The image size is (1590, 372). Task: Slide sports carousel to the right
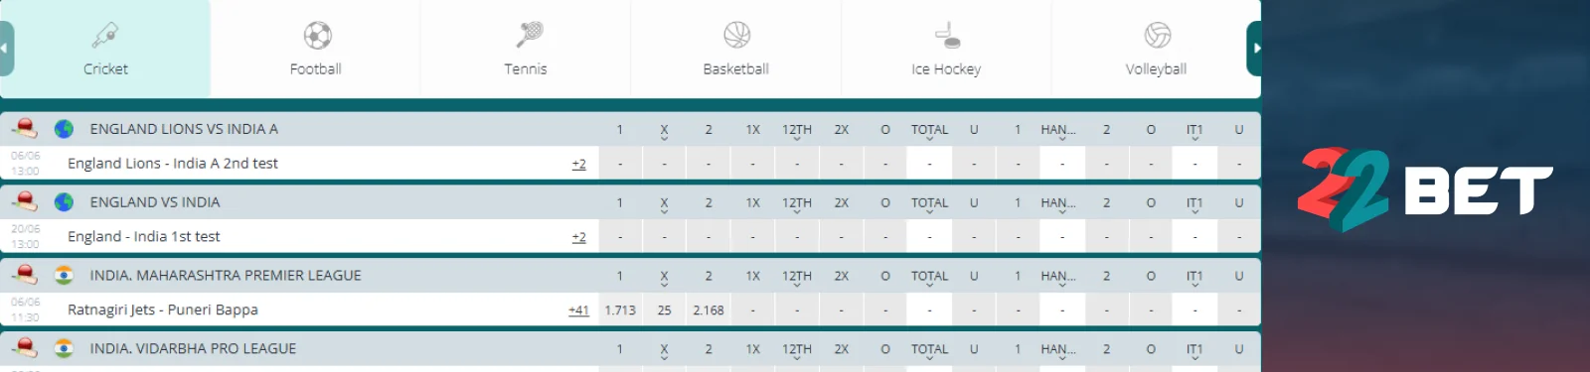coord(1254,49)
